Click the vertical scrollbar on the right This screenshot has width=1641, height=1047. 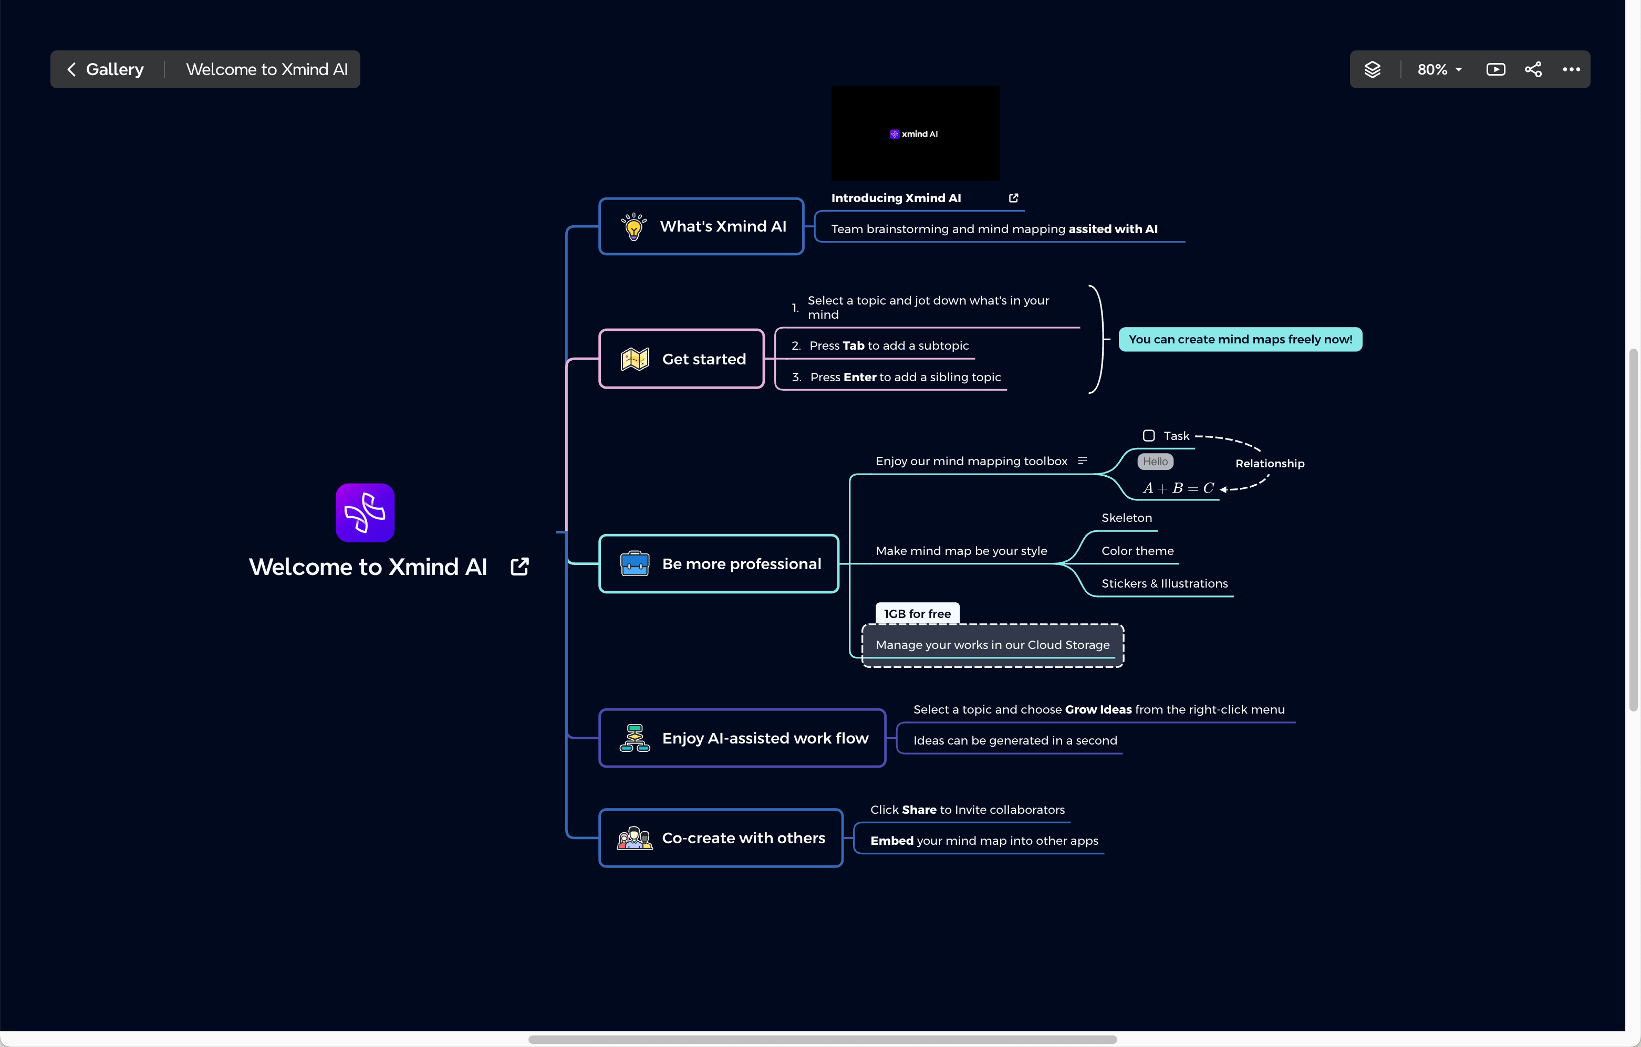pyautogui.click(x=1634, y=529)
